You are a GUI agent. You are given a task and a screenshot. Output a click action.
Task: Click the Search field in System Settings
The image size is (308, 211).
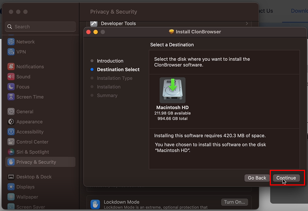pos(40,27)
